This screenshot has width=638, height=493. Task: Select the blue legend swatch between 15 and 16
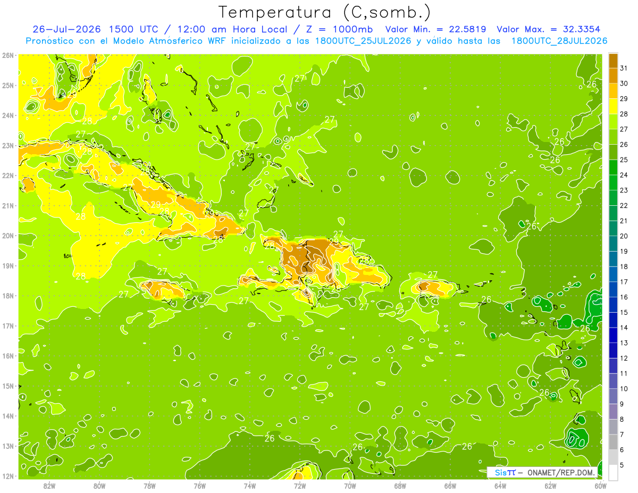coord(613,305)
